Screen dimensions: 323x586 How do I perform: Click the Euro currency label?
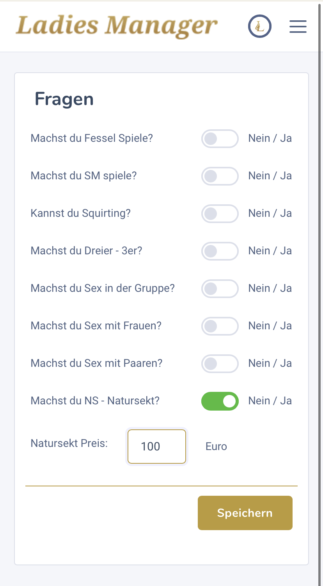[216, 447]
